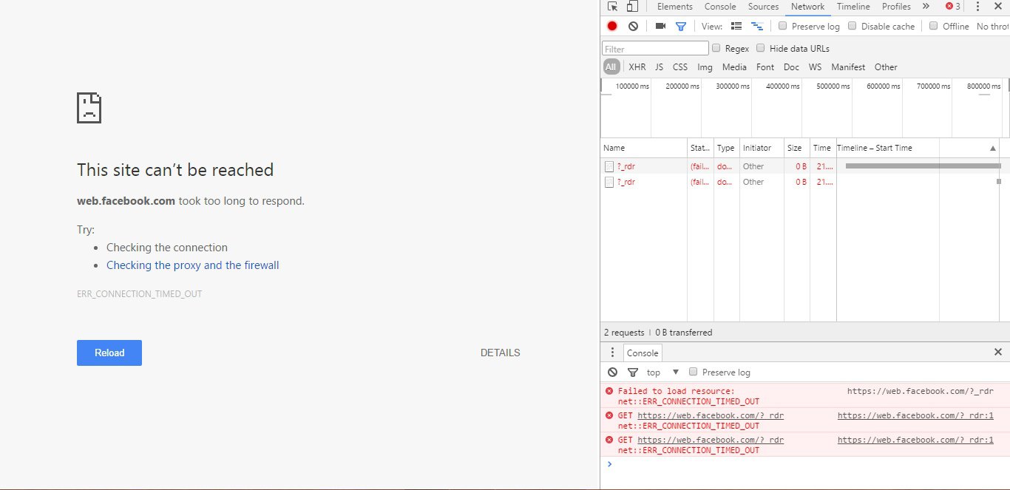This screenshot has width=1010, height=490.
Task: Toggle sort arrow in Timeline column header
Action: point(993,148)
